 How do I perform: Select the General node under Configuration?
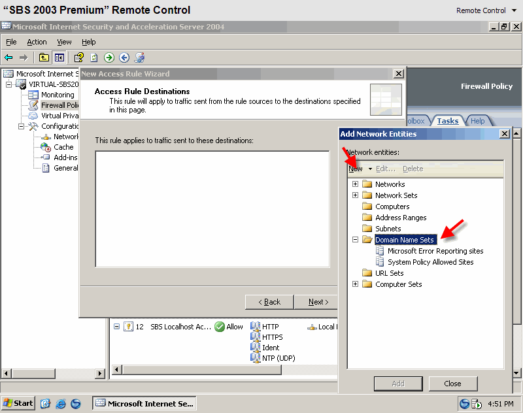66,168
